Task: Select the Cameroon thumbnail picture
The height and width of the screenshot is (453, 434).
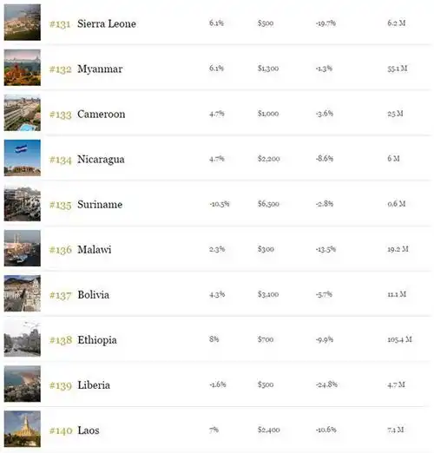Action: pos(23,113)
